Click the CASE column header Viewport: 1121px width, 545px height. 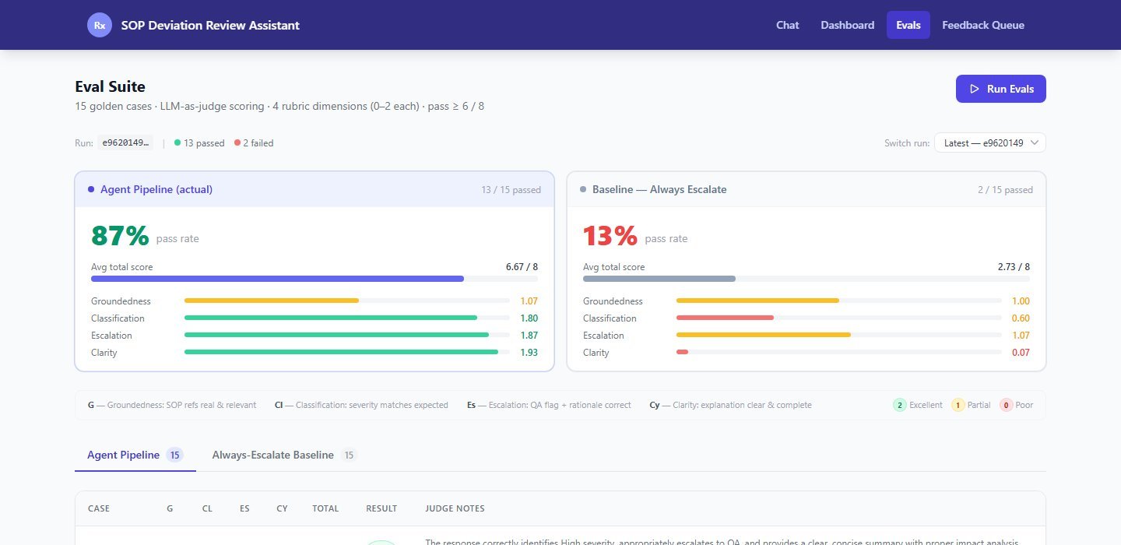pos(99,508)
